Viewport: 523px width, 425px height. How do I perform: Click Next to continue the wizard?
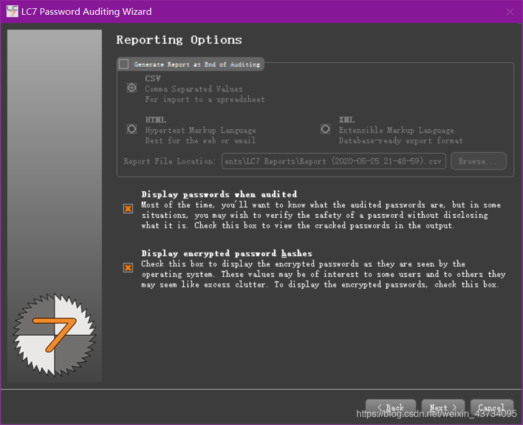pos(443,407)
